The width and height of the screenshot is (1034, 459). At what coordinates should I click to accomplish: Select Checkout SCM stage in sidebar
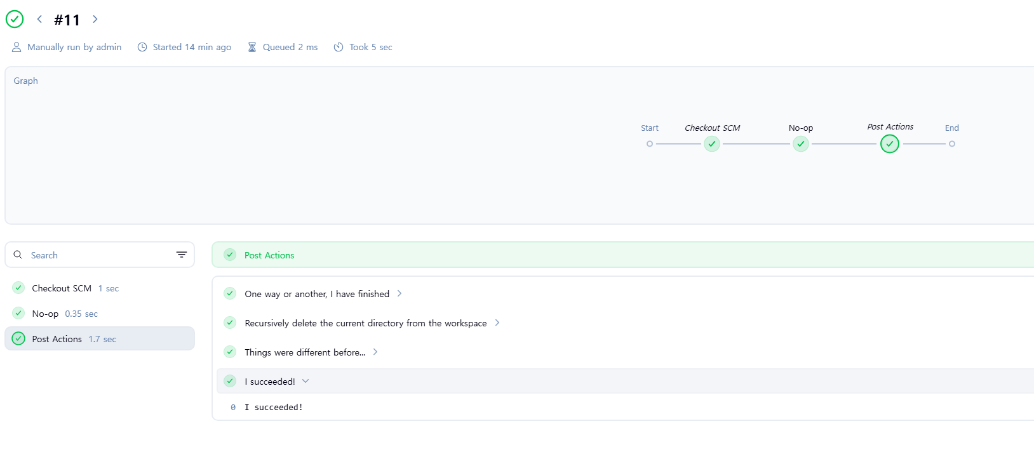pos(100,288)
